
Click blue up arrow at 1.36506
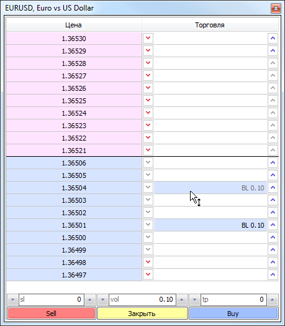tap(273, 162)
